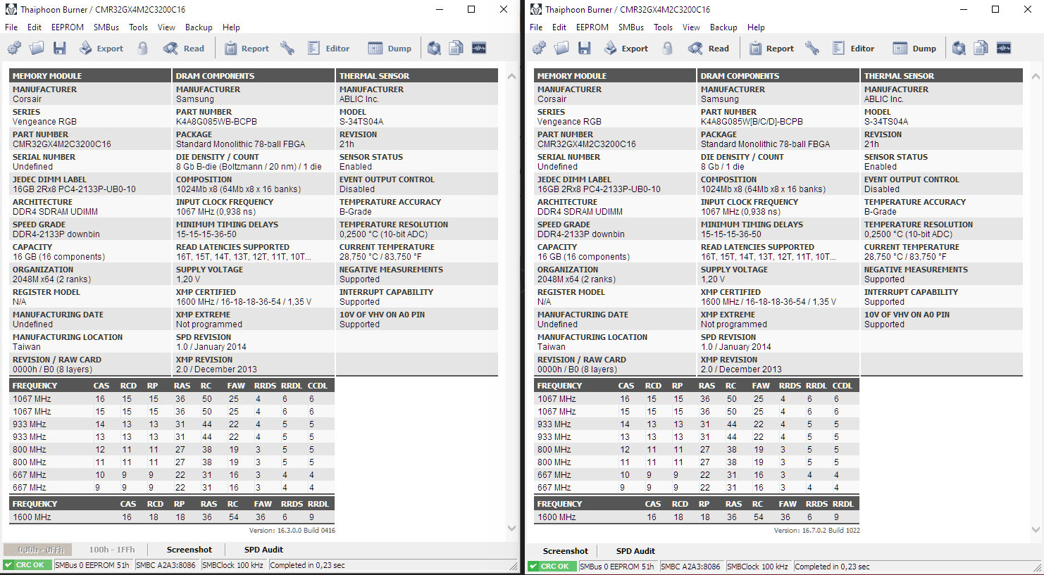This screenshot has height=575, width=1044.
Task: Select SPD Audit tab in left window
Action: (263, 550)
